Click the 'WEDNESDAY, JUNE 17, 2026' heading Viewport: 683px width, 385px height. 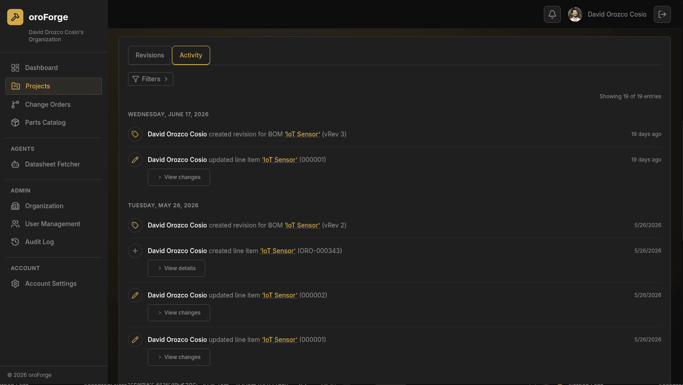tap(168, 114)
